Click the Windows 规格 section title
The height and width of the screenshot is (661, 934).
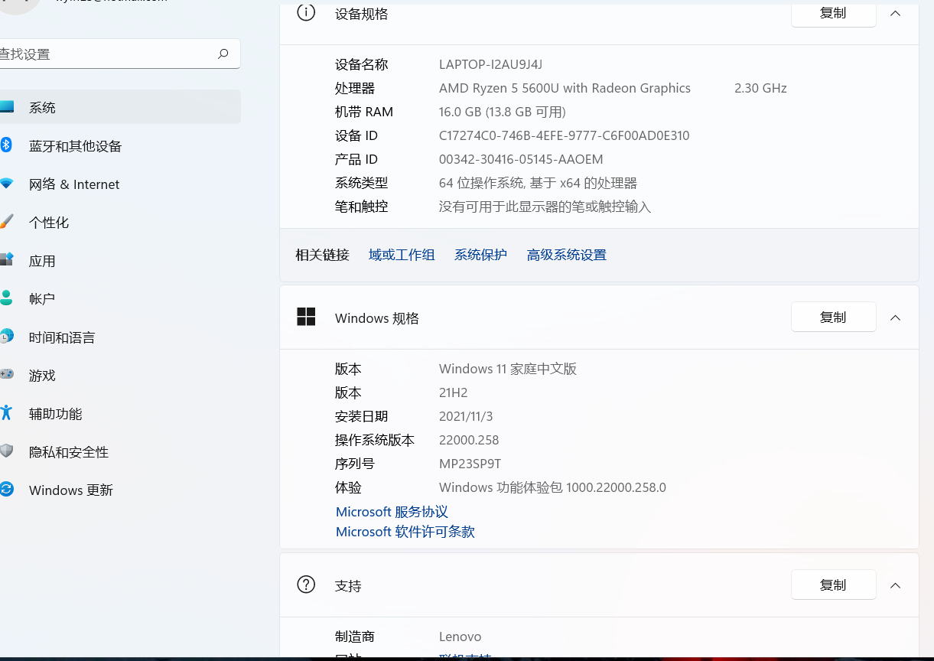377,318
